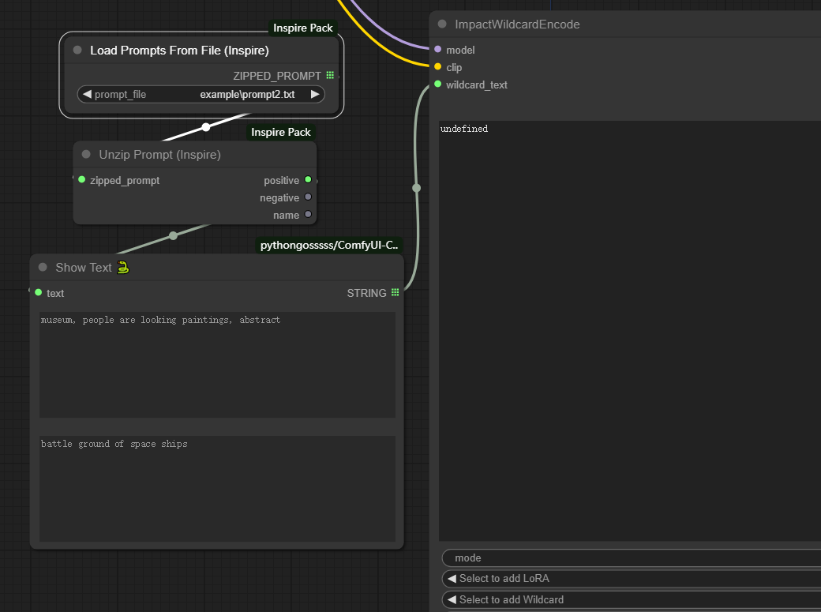Click the green grid icon beside ZIPPED_PROMPT output

point(330,74)
